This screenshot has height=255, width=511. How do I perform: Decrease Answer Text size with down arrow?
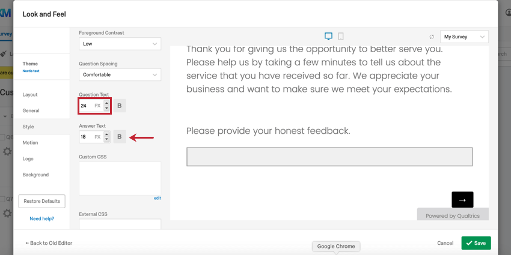[107, 140]
